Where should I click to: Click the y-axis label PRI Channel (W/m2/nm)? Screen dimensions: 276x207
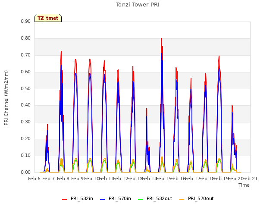pyautogui.click(x=6, y=98)
